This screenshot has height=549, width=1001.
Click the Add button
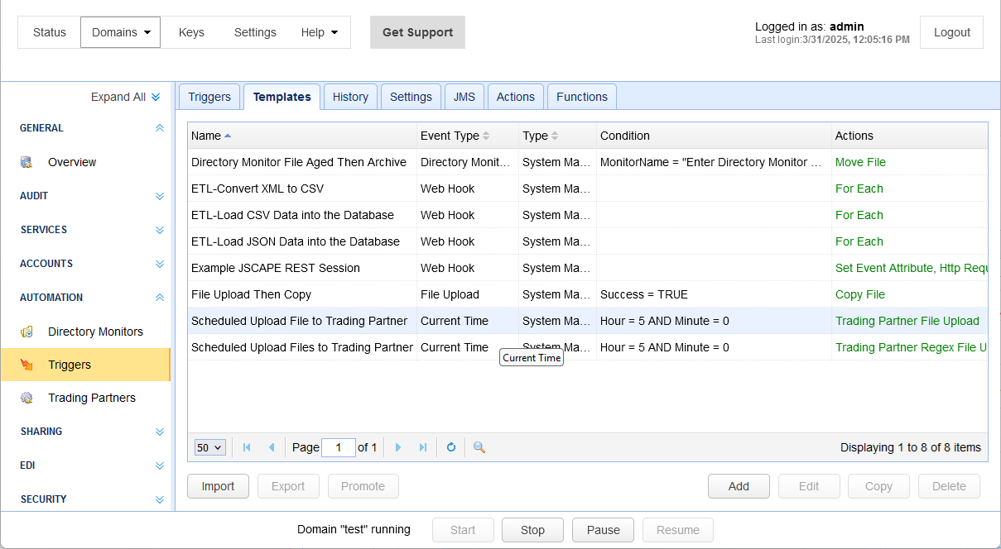coord(739,486)
